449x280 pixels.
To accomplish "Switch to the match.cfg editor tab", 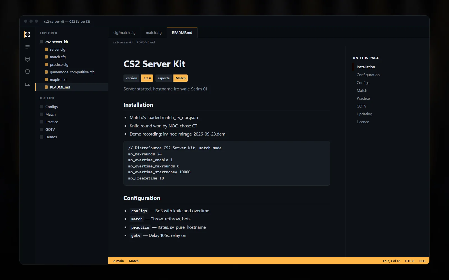I will (154, 32).
